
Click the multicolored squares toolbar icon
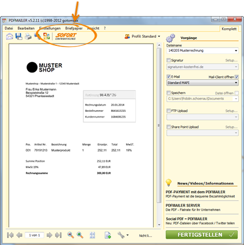47,36
